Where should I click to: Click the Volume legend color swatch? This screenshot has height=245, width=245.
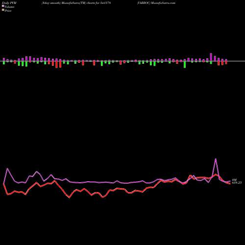point(3,6)
